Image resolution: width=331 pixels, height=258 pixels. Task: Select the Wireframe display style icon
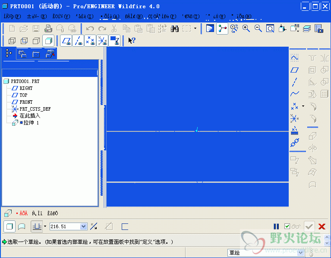(12, 41)
